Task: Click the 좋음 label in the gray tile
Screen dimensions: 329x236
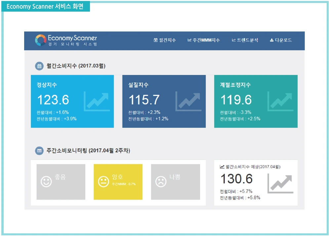Action: (60, 177)
